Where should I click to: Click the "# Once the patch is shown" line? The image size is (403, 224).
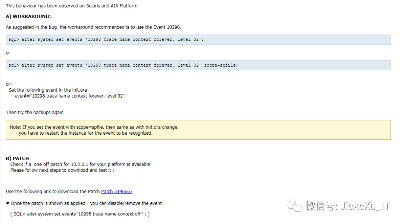click(x=84, y=203)
